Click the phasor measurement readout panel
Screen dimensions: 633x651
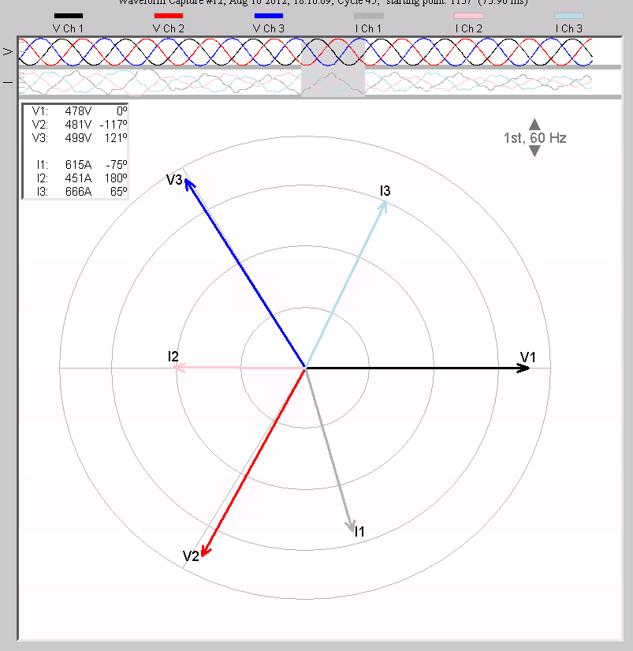tap(76, 150)
